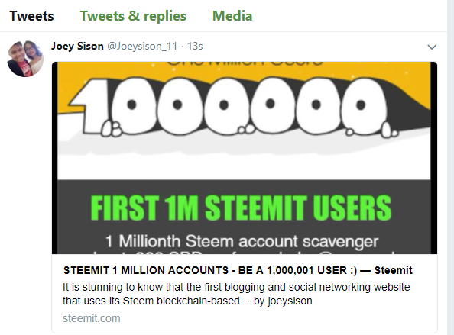The image size is (454, 335).
Task: Switch to Tweets & replies tab
Action: coord(133,16)
